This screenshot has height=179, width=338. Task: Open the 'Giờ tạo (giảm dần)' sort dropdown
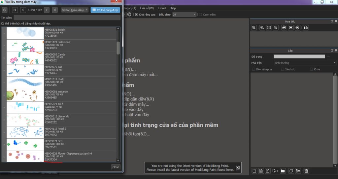(75, 10)
